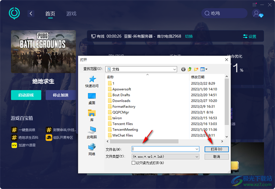Viewport: 275px width, 189px height.
Task: Click the accelerator logo icon
Action: tap(14, 13)
